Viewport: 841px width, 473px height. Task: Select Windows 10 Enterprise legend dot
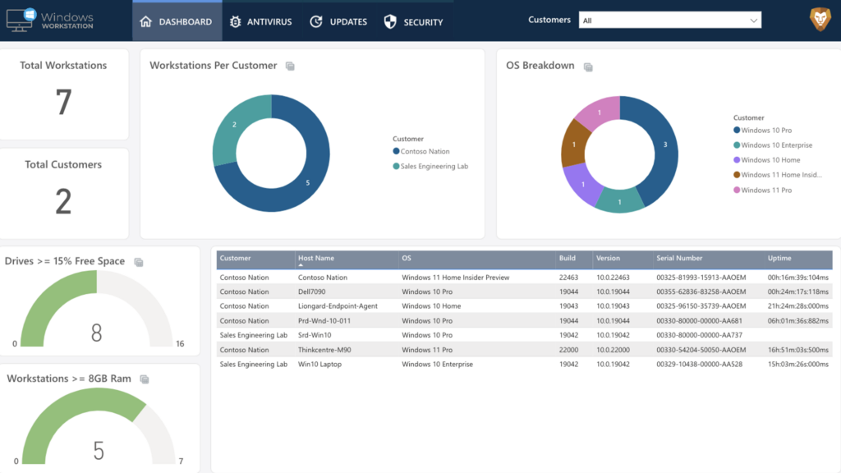tap(737, 145)
